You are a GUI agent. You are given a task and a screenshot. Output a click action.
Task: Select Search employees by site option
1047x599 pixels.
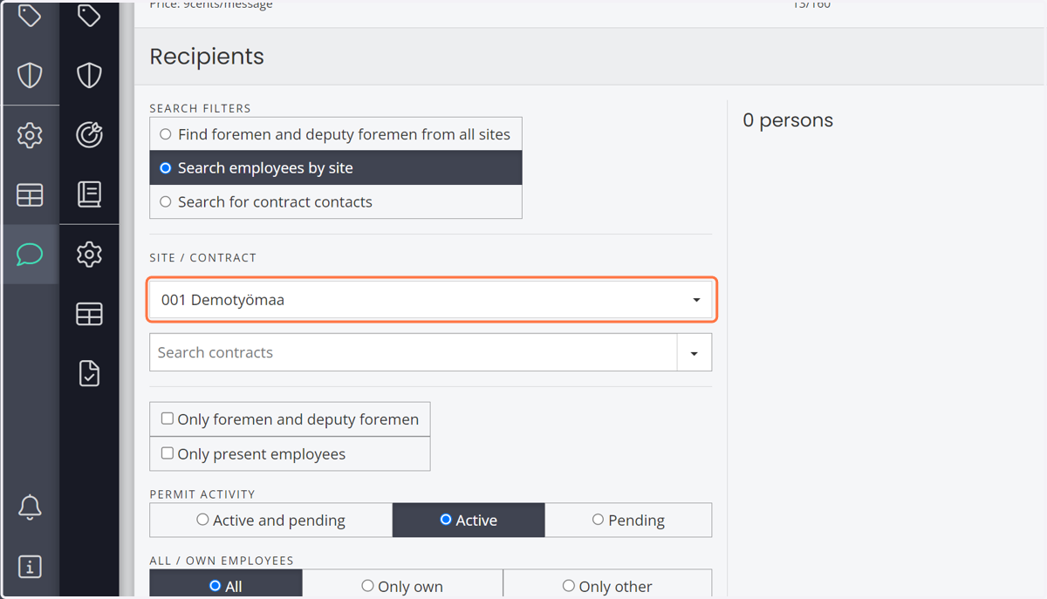pyautogui.click(x=336, y=167)
